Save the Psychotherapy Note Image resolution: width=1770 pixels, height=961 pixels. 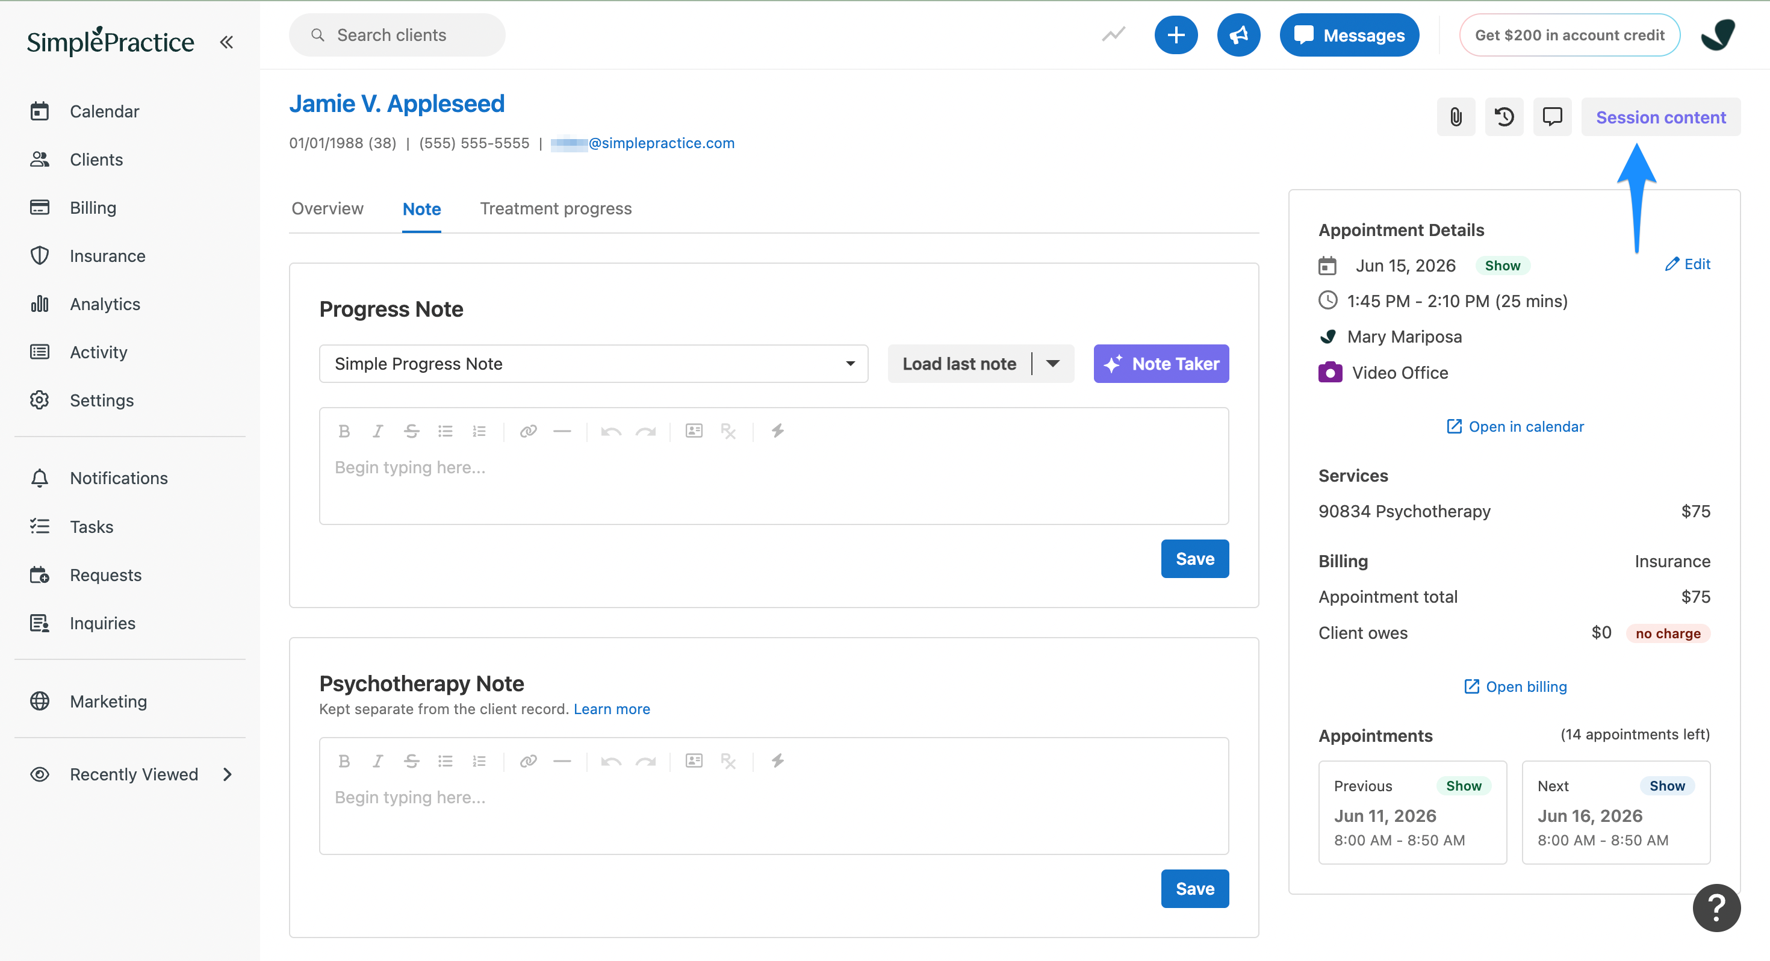coord(1194,889)
